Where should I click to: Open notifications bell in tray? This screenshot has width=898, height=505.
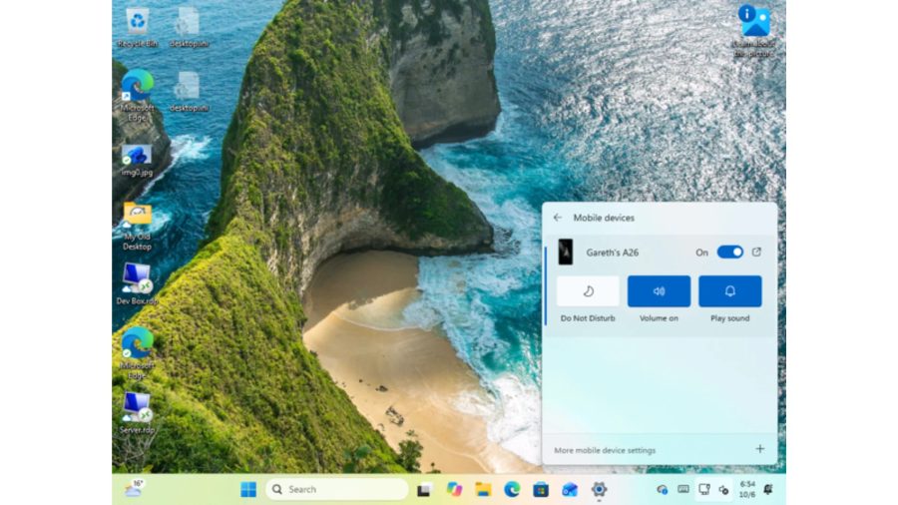[x=768, y=489]
